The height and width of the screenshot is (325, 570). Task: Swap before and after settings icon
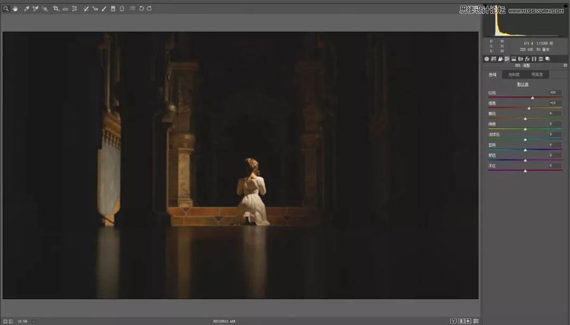click(x=461, y=321)
